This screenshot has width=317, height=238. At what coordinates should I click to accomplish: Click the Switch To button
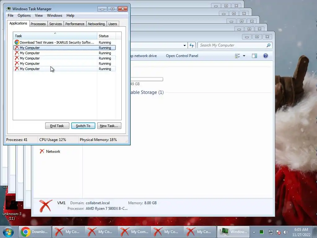(83, 126)
